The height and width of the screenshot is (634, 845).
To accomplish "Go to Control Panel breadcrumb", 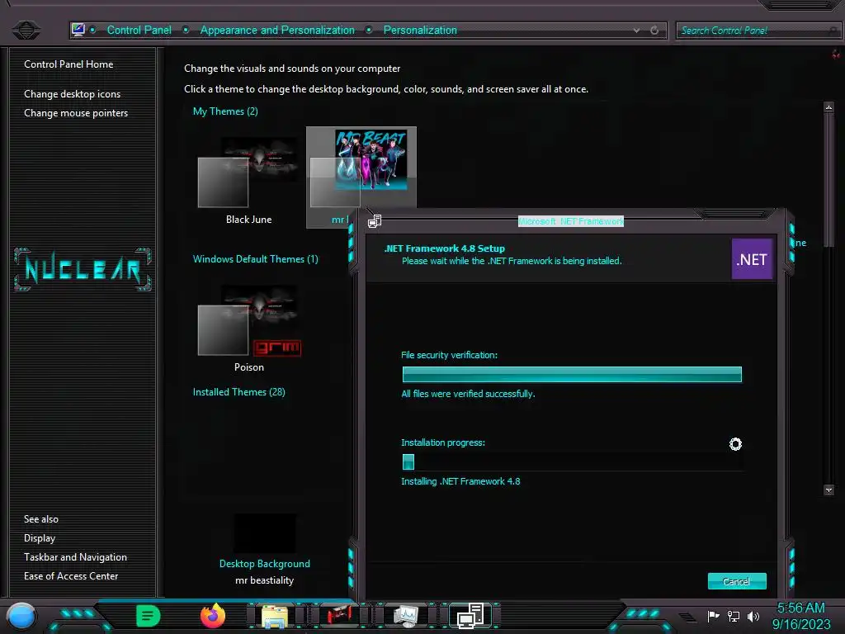I will pos(139,31).
